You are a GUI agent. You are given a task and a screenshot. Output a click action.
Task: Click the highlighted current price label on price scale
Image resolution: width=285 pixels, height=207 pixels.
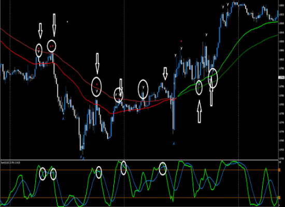click(x=281, y=78)
